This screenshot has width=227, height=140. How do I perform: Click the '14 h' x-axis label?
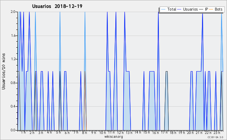(x=138, y=132)
